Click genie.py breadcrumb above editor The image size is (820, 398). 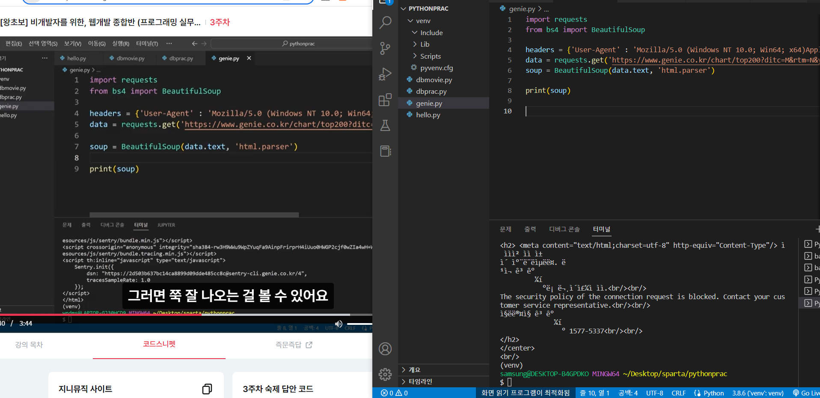click(522, 9)
